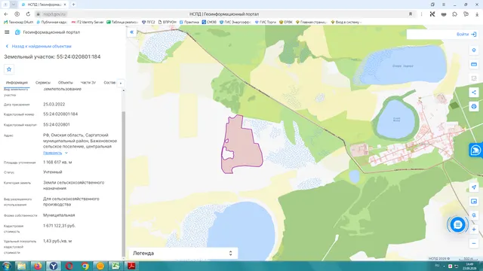Switch to the Состав tab
This screenshot has width=483, height=271.
(x=109, y=83)
